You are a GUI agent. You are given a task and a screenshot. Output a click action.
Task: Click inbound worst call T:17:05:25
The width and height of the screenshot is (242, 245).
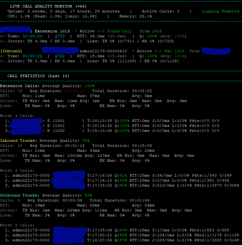tap(100, 185)
